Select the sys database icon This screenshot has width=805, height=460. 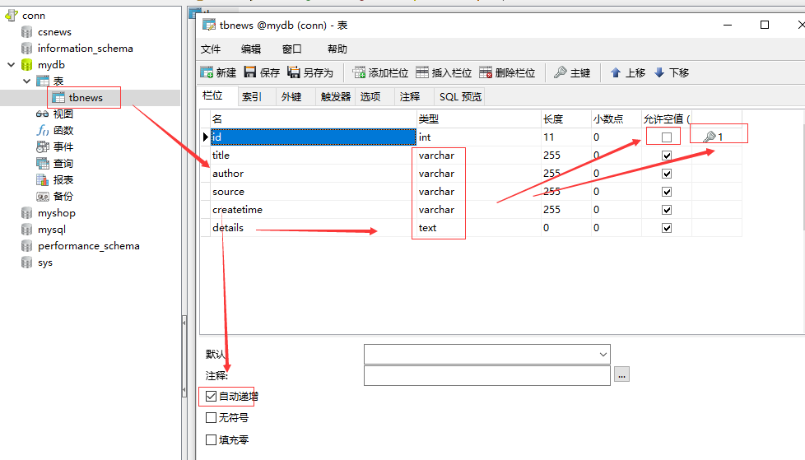26,263
